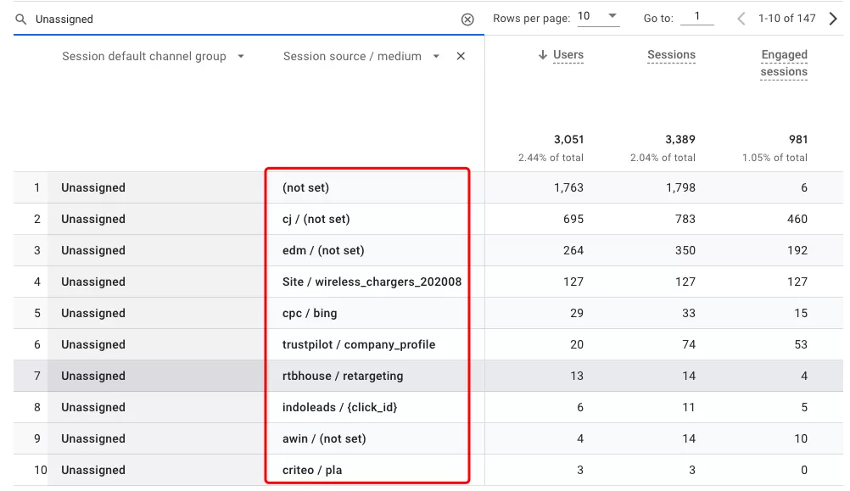Click the 1,763 users value
Screen dimensions: 850x491
(x=568, y=187)
